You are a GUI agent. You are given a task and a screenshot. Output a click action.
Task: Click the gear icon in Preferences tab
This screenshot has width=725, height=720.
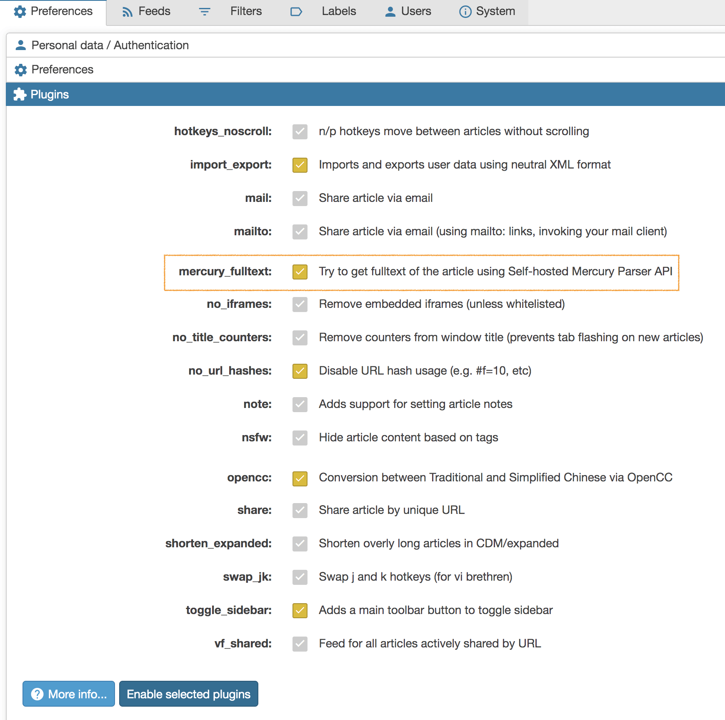[x=20, y=12]
